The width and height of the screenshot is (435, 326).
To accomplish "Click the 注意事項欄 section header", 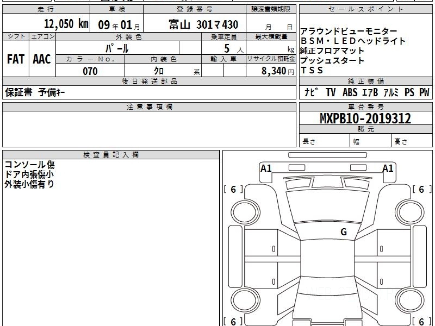I will (149, 106).
